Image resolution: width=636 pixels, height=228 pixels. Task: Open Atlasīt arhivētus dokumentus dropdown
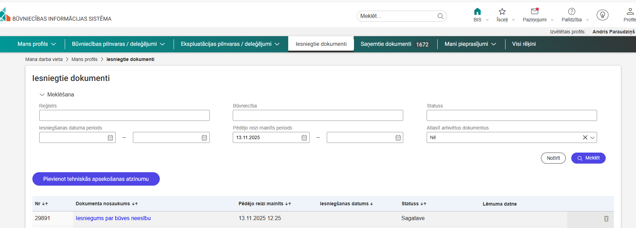[x=592, y=137]
